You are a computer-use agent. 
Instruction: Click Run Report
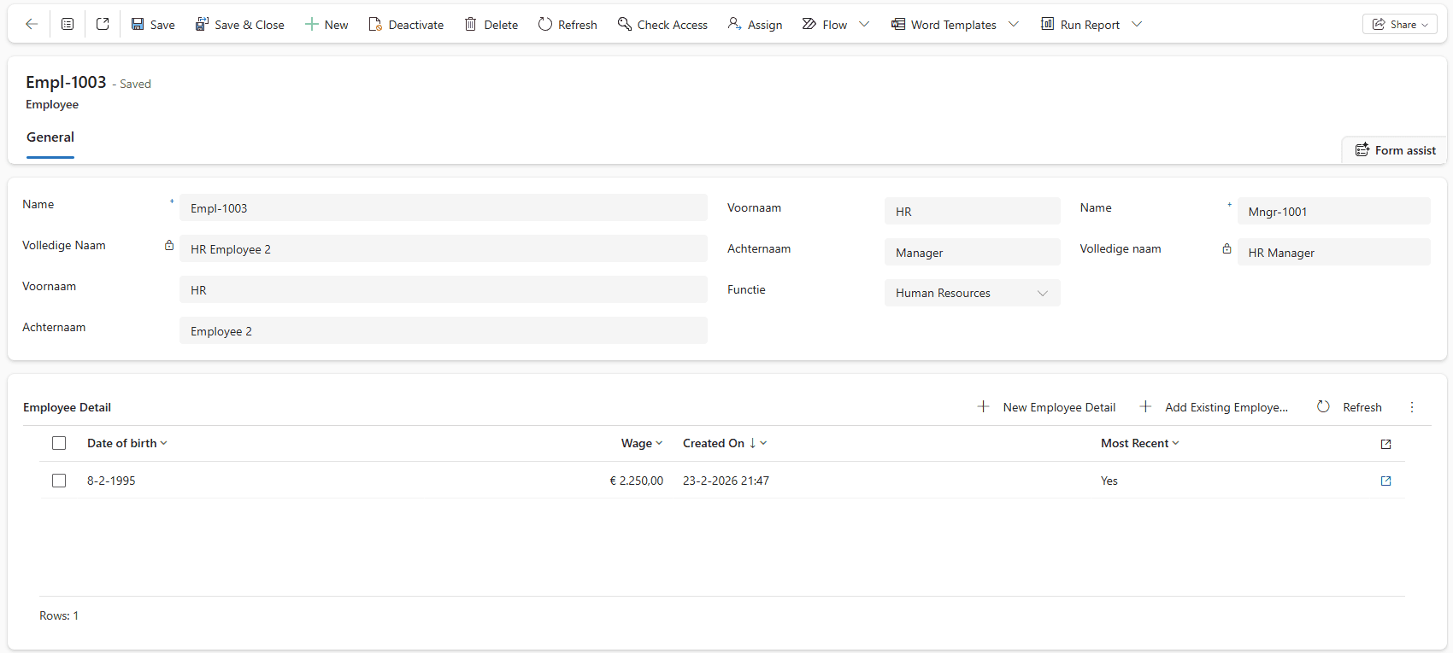pyautogui.click(x=1080, y=25)
